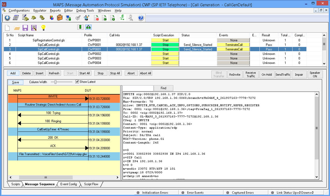The image size is (330, 196).
Task: Click the greyed checkmark pen toolbar icon
Action: click(x=78, y=18)
